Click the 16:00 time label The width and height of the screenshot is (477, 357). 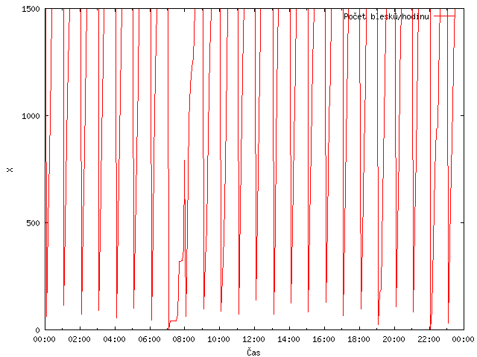(323, 339)
